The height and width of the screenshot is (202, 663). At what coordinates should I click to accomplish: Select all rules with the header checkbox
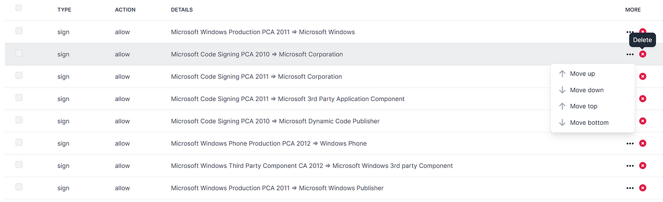point(19,8)
